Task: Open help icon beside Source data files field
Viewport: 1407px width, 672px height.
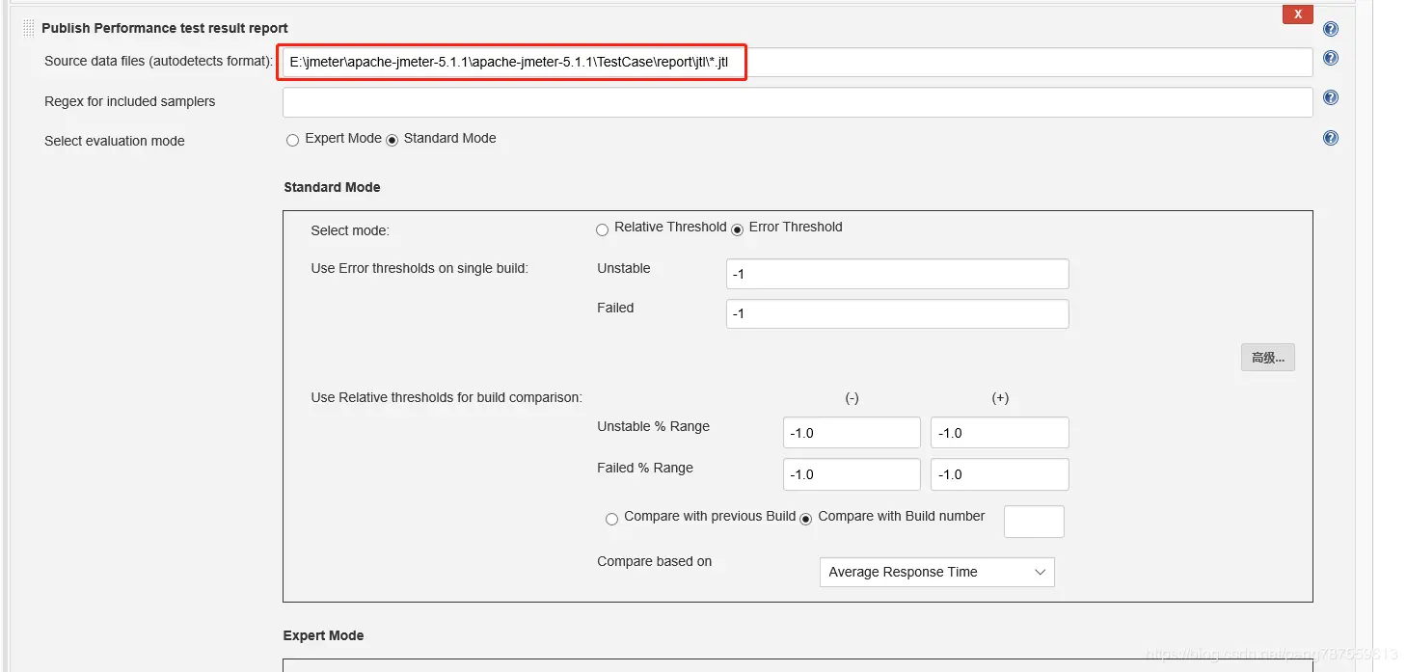Action: coord(1331,58)
